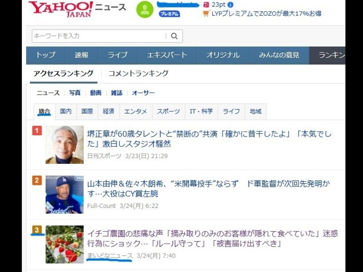This screenshot has height=272, width=363.
Task: Choose the IT・科学 category tab
Action: pos(201,112)
